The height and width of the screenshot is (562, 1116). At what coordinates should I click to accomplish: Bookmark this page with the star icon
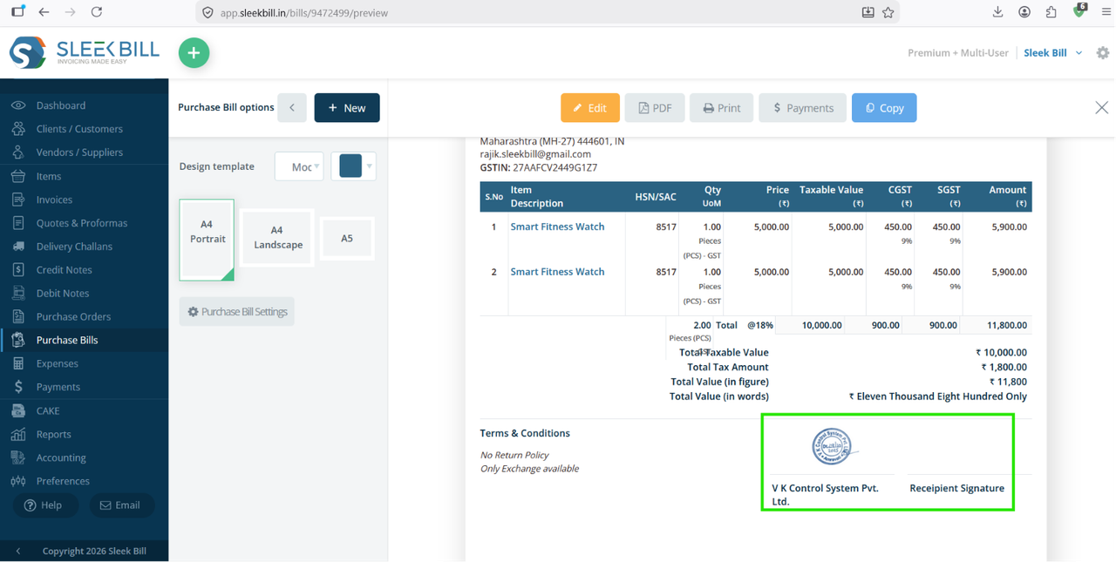pyautogui.click(x=888, y=12)
